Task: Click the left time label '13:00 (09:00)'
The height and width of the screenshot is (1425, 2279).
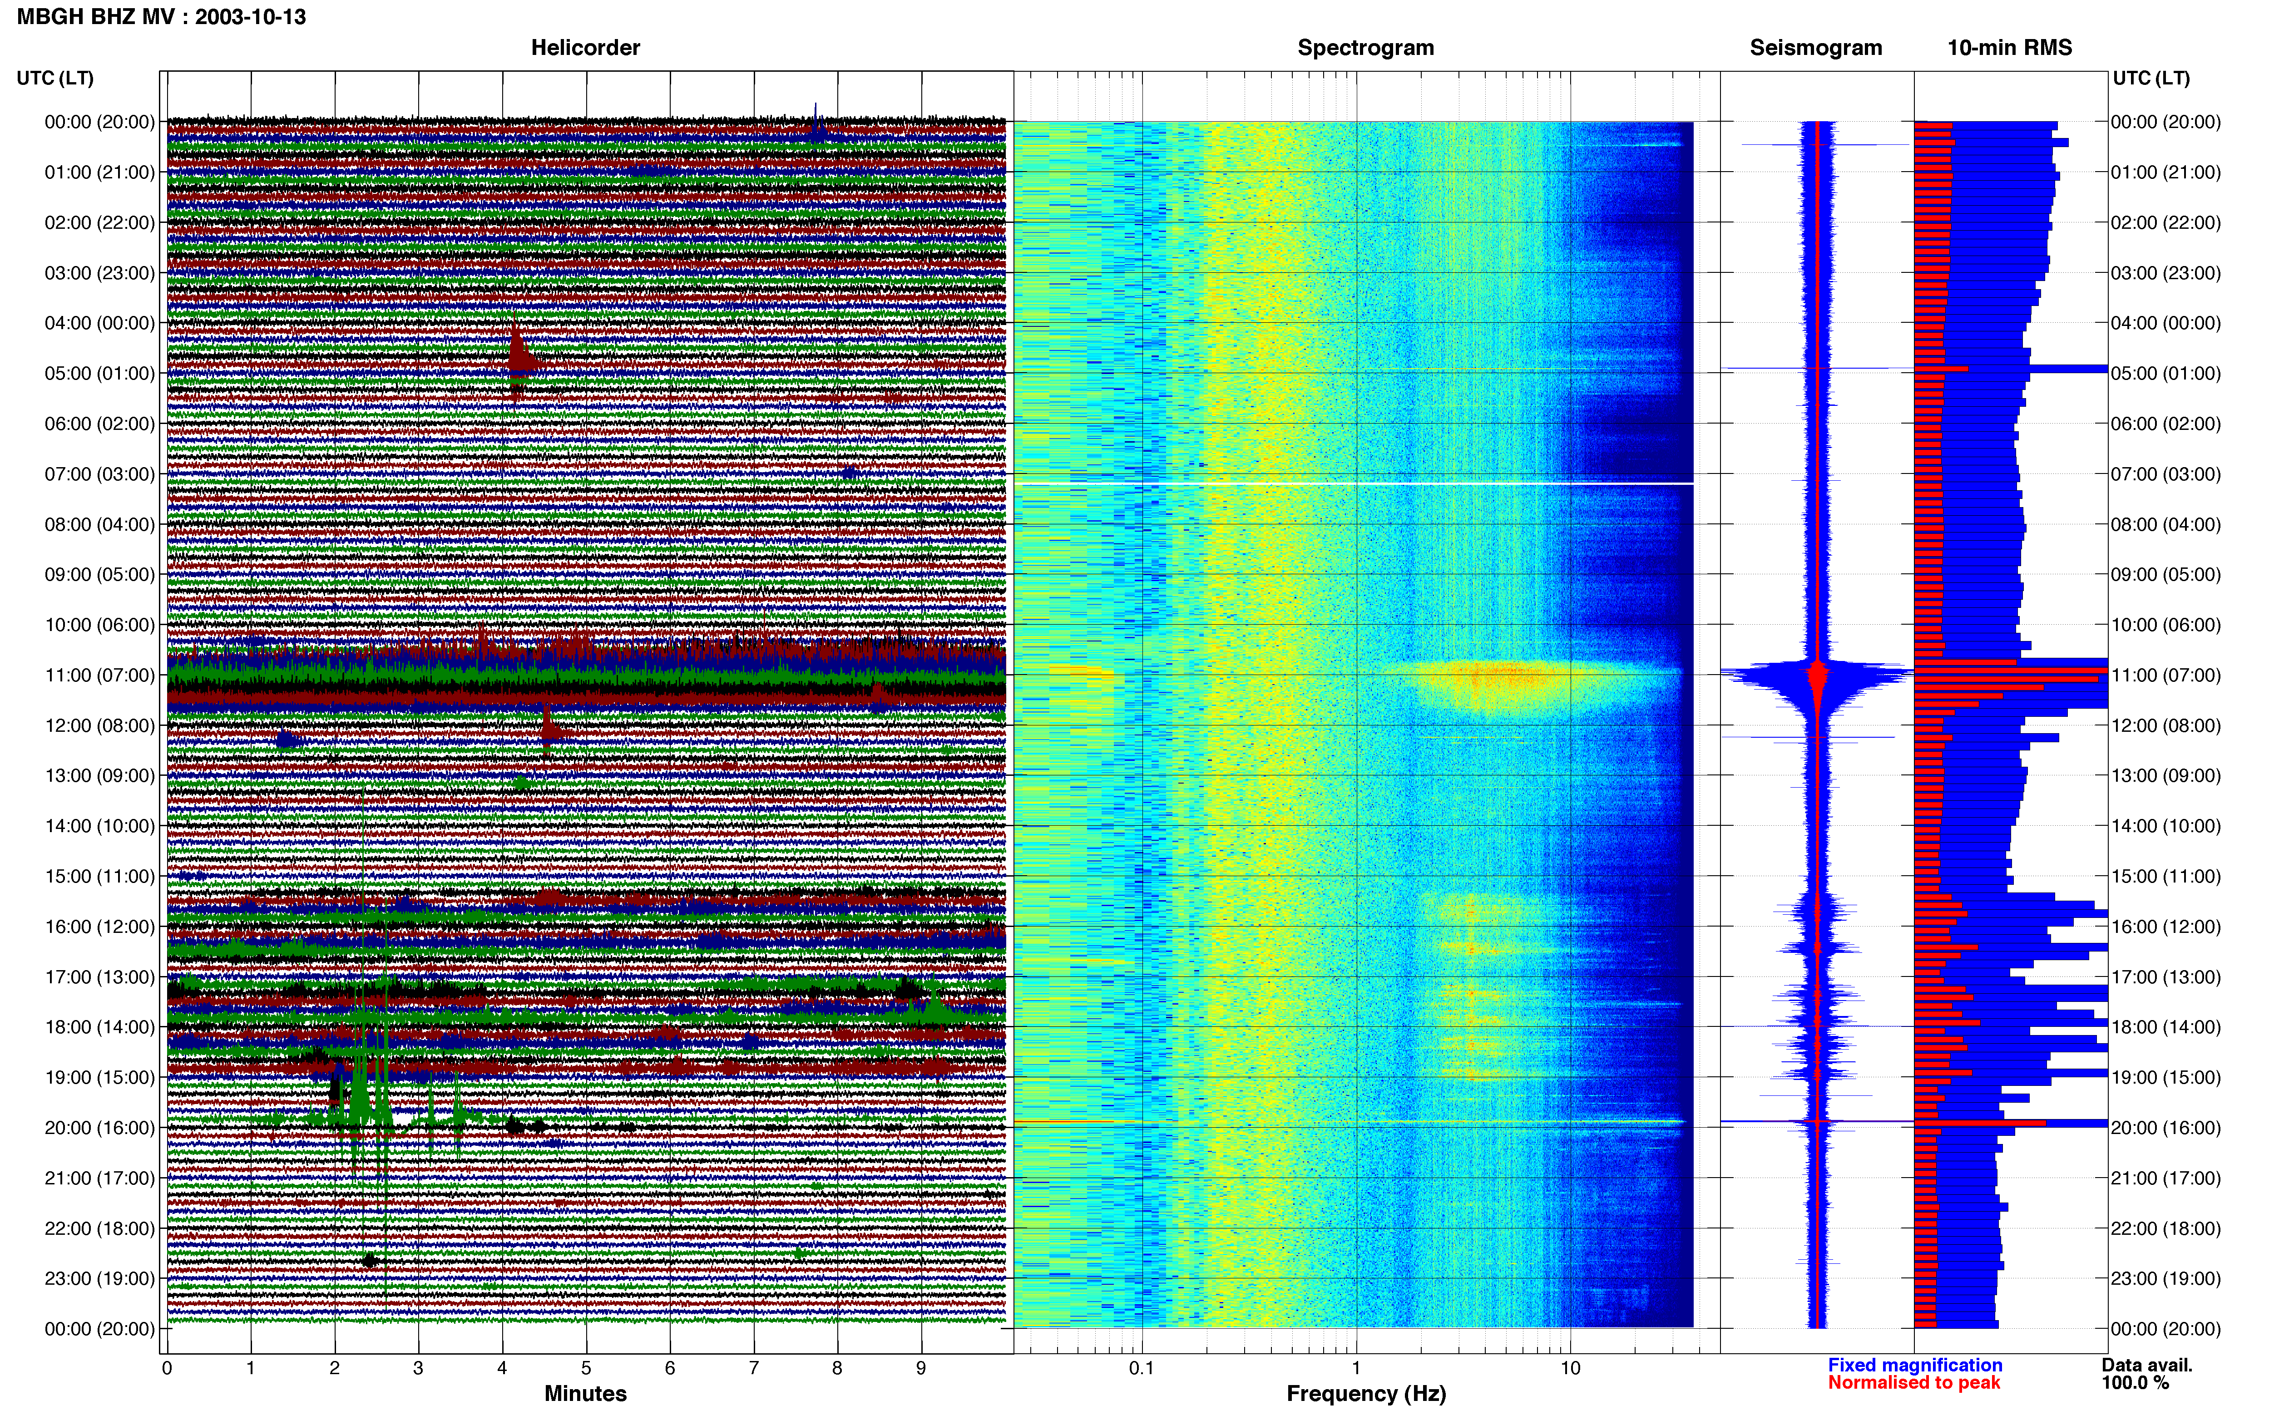Action: (x=100, y=776)
